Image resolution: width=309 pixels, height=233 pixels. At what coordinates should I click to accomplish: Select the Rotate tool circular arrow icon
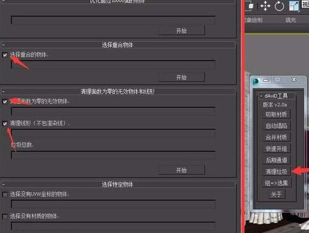pos(279,6)
